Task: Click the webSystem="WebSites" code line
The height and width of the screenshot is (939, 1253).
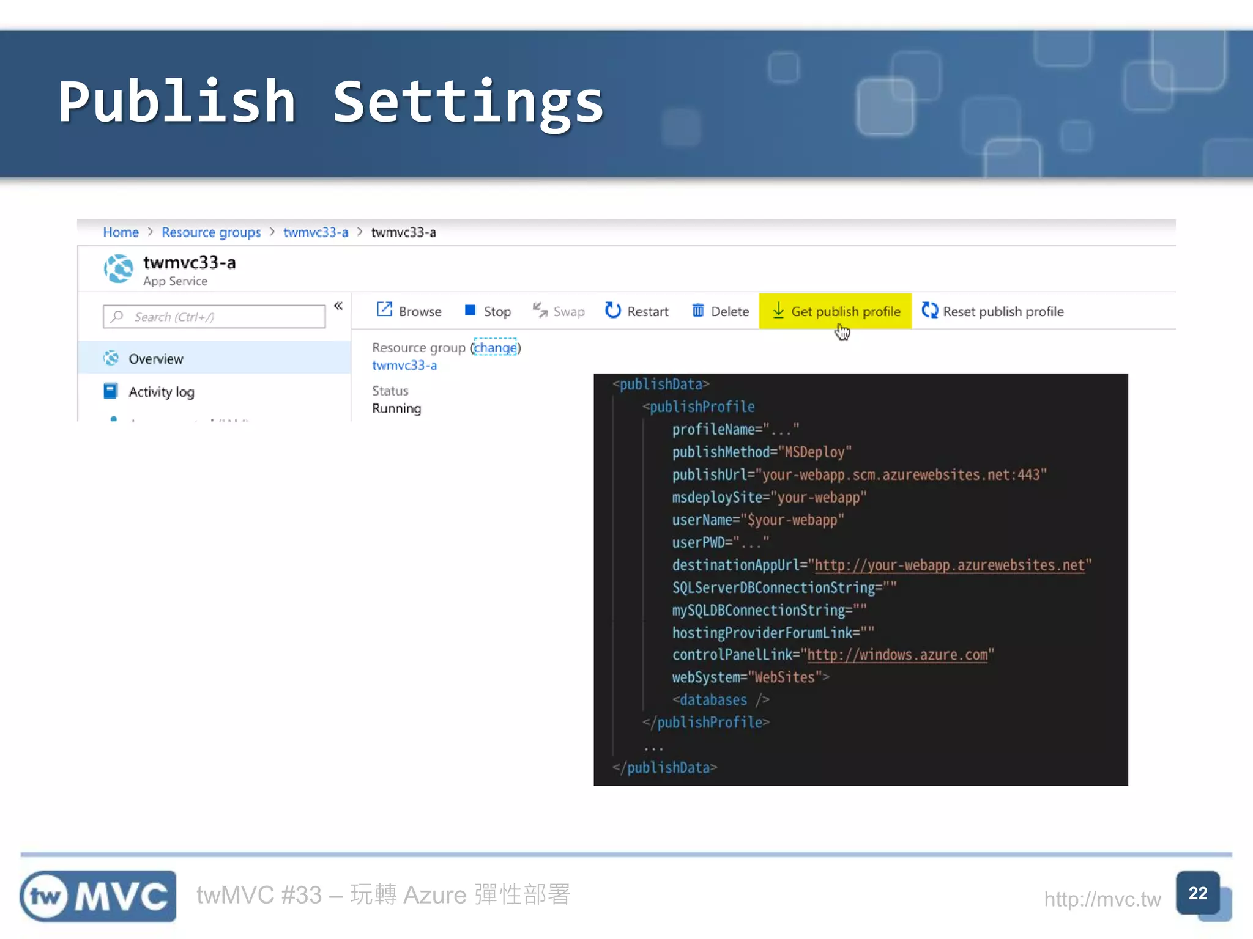Action: pos(751,677)
